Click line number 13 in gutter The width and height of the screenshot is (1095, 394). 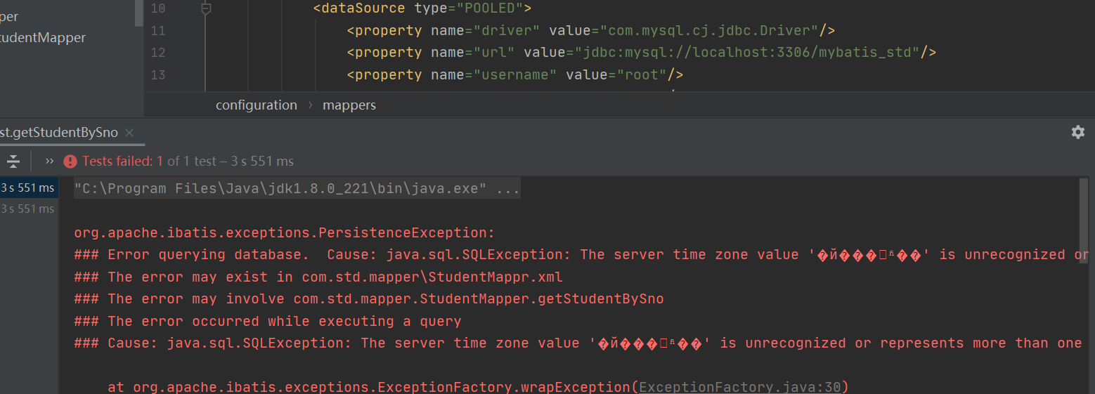click(158, 75)
